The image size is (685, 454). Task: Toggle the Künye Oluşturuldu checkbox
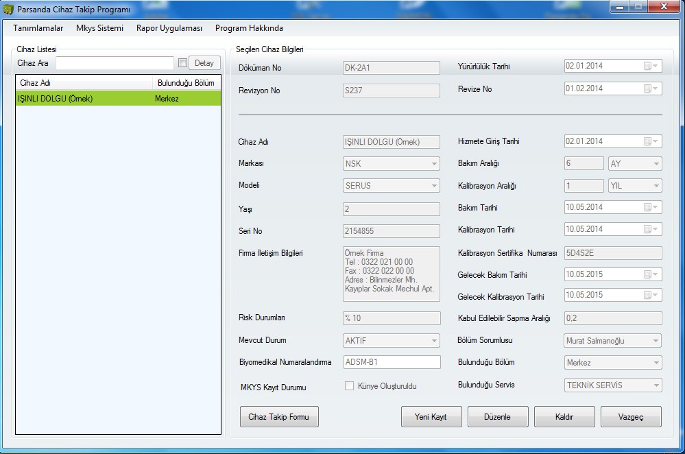(349, 386)
